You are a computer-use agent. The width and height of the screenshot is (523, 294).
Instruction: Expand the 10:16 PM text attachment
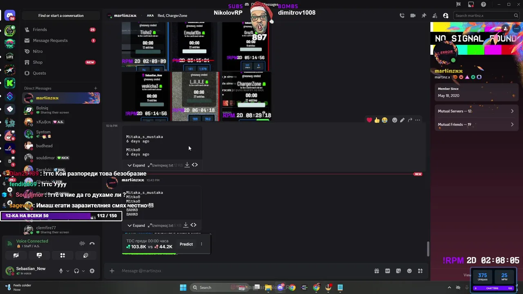coord(136,165)
